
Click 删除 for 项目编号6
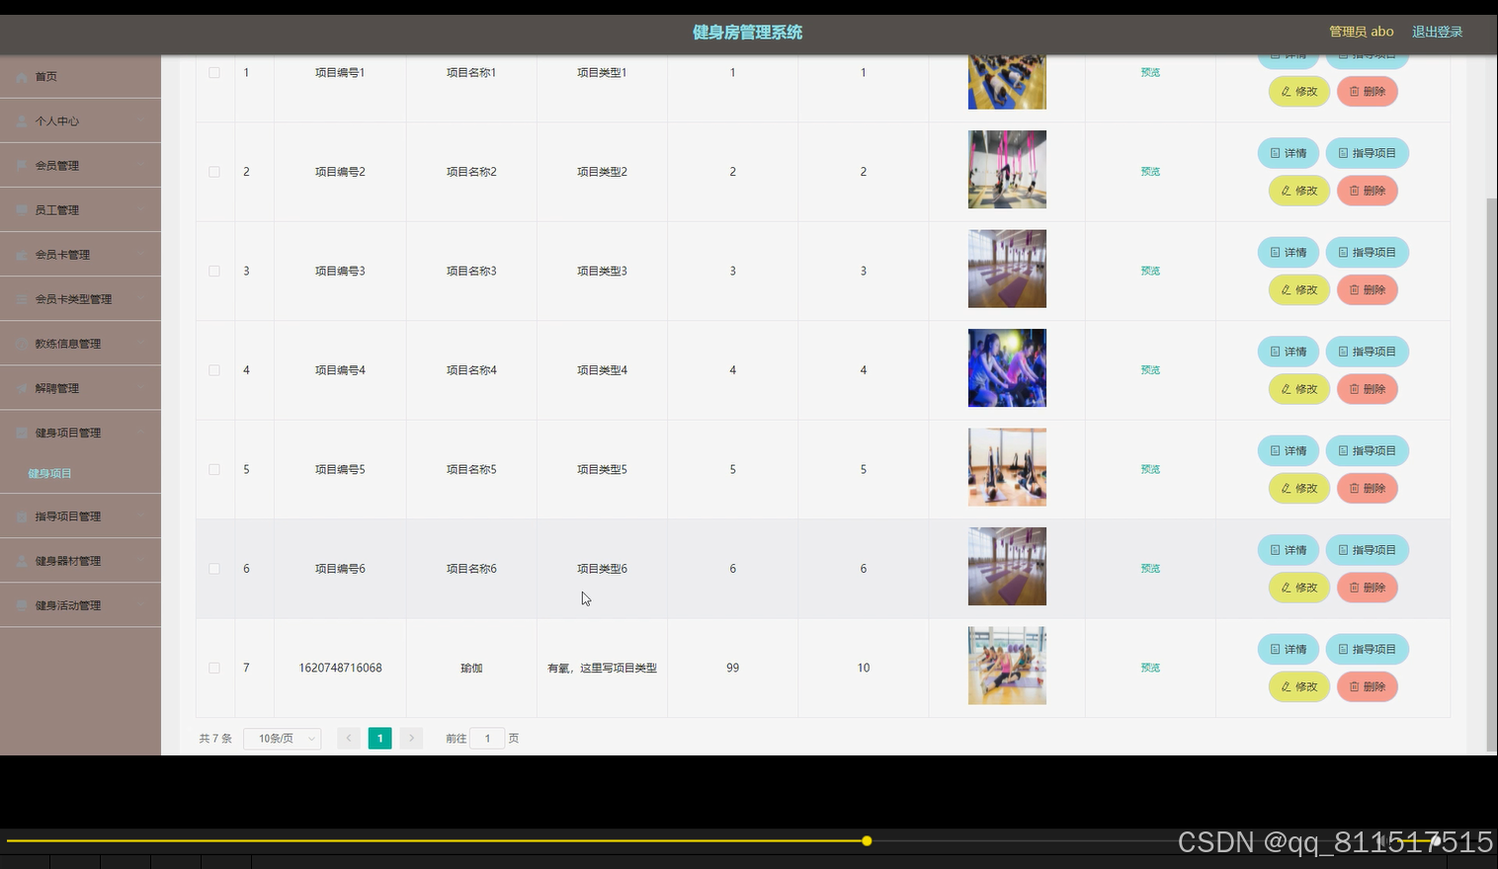coord(1368,588)
